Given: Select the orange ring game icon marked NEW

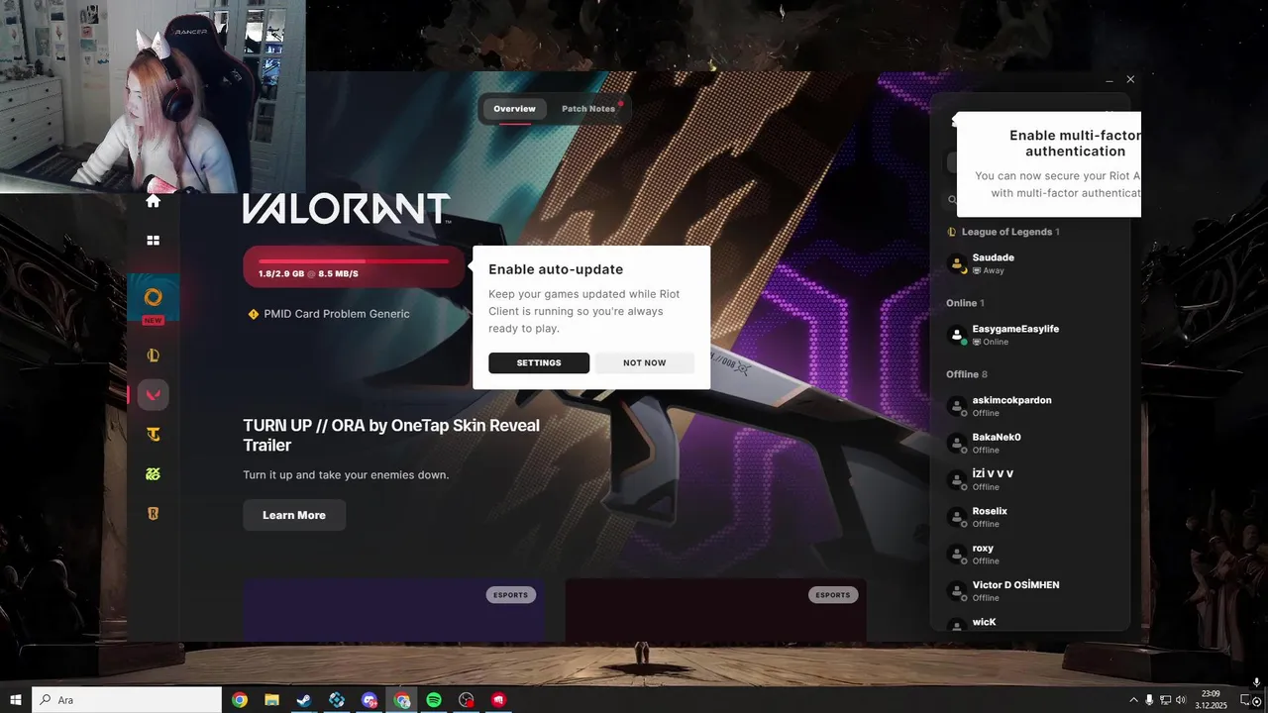Looking at the screenshot, I should (153, 297).
